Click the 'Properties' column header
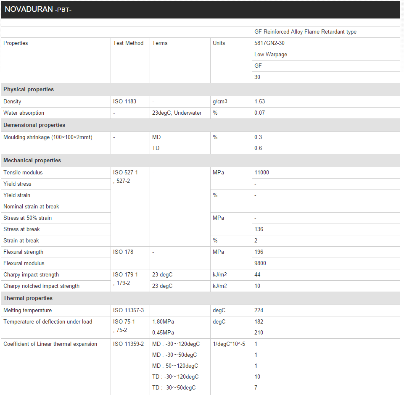This screenshot has width=404, height=395. click(16, 43)
